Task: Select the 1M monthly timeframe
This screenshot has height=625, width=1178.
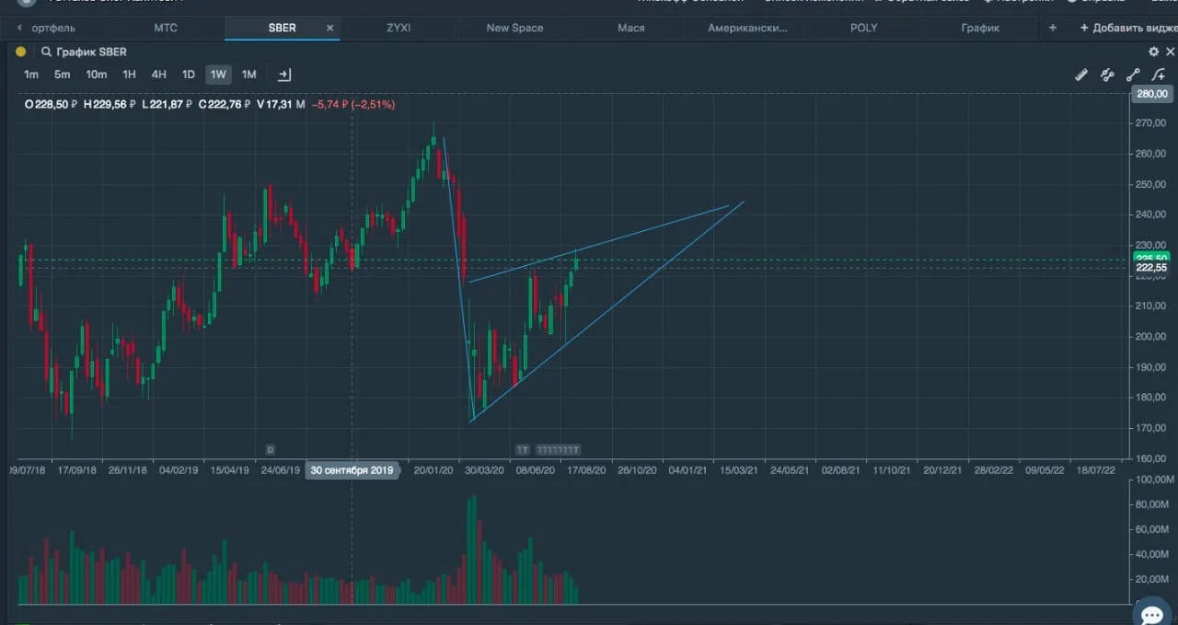Action: (x=248, y=75)
